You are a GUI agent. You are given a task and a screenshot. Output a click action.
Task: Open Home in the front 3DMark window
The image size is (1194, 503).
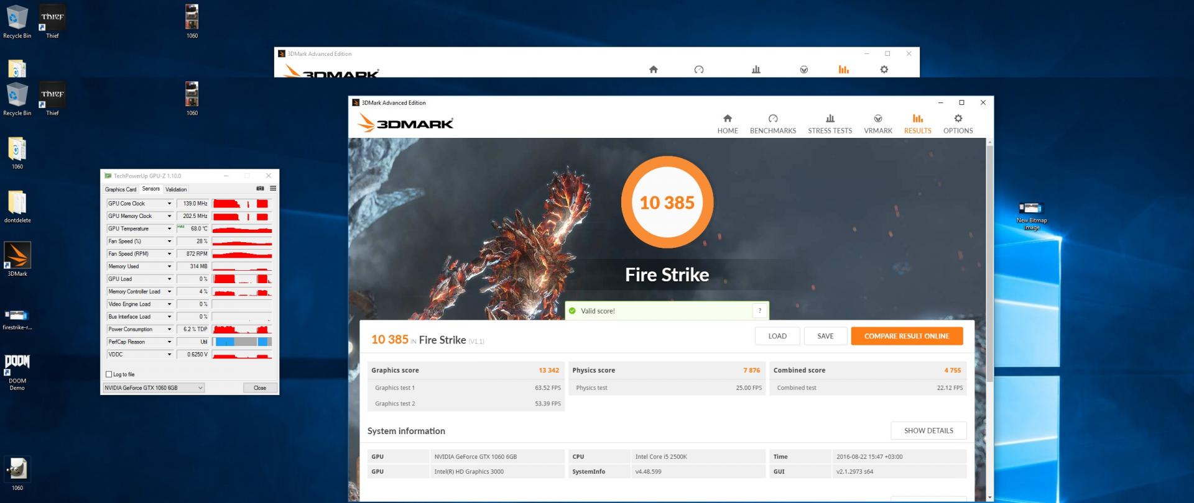728,124
